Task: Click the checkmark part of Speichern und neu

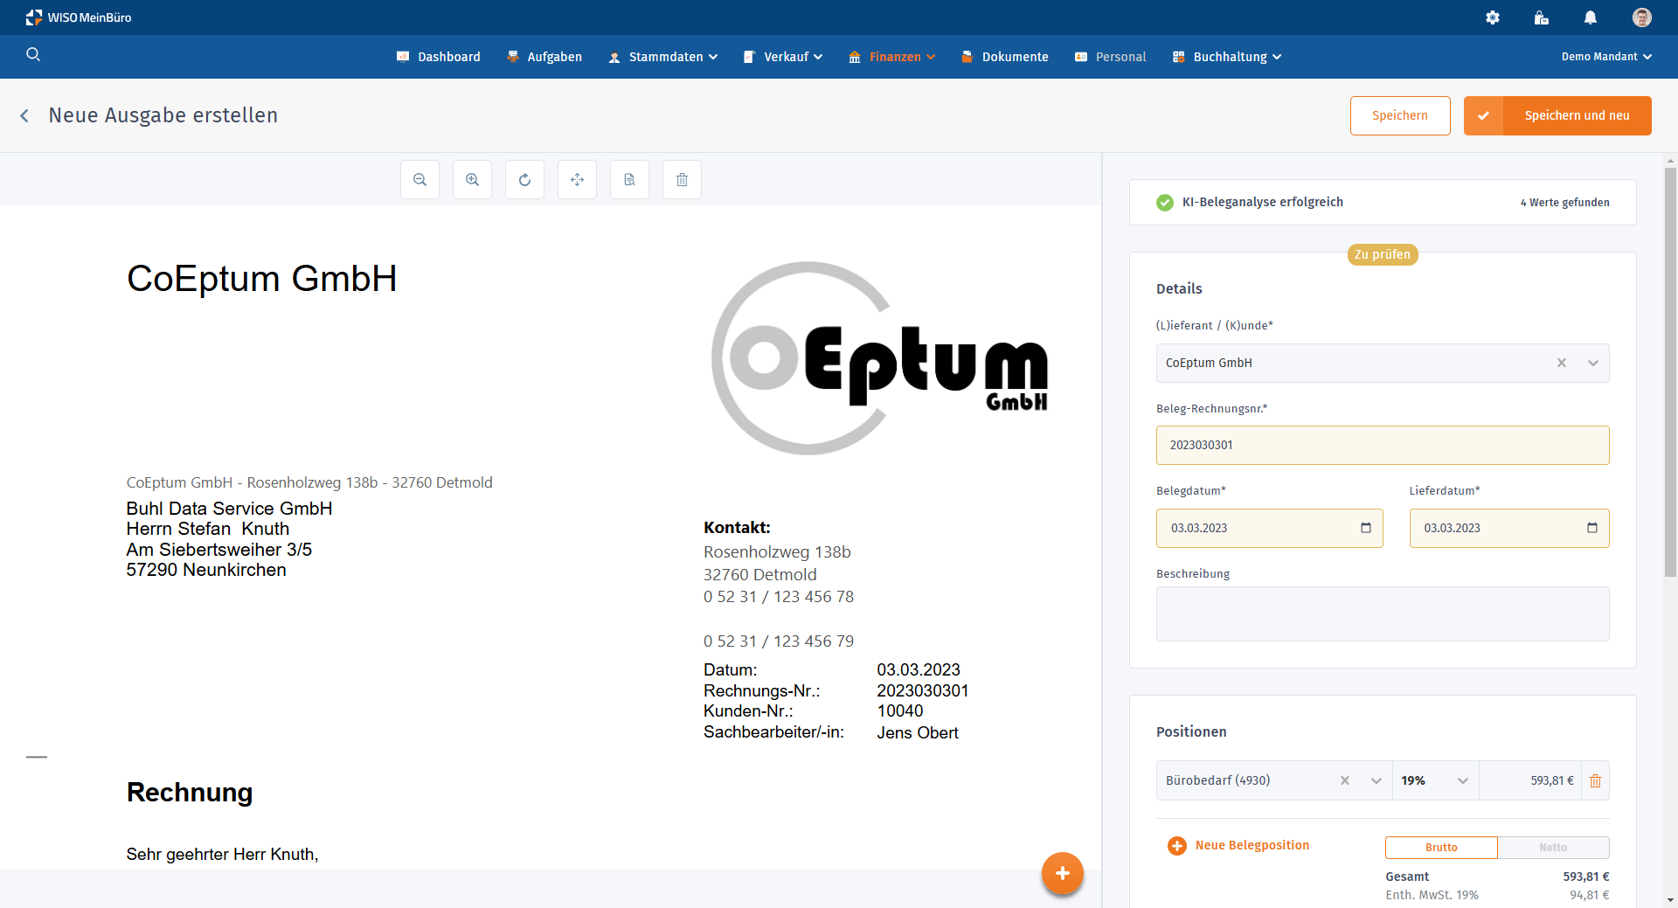Action: [x=1484, y=115]
